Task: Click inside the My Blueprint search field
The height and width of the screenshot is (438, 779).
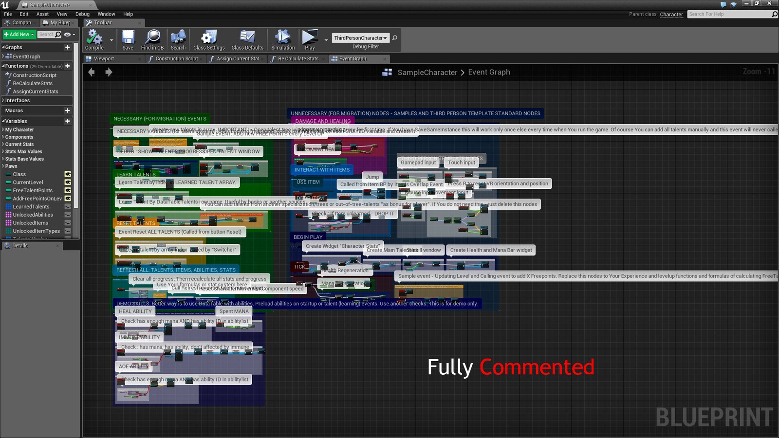Action: (47, 34)
